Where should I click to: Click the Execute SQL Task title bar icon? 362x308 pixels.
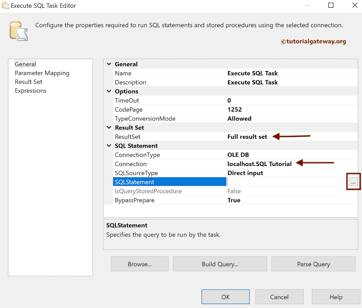tap(5, 5)
